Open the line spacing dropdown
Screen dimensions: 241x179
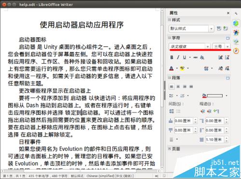click(x=174, y=139)
